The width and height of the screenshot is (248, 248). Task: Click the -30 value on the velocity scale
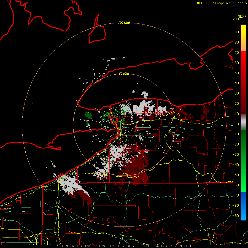click(236, 155)
